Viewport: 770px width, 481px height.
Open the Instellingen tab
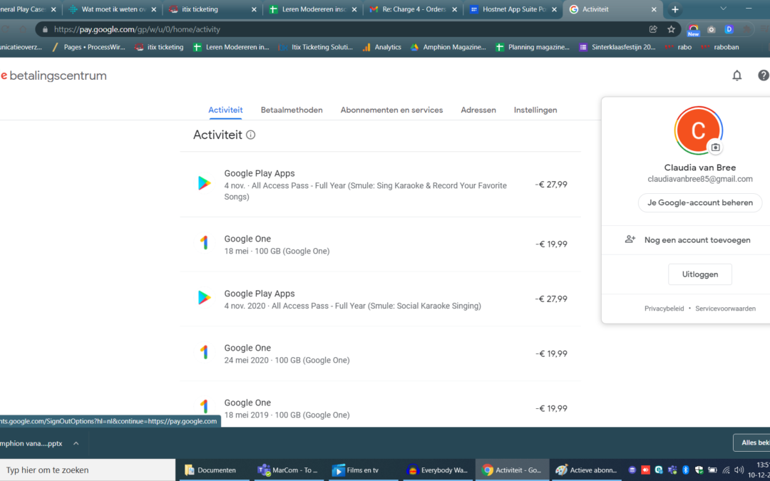pyautogui.click(x=535, y=110)
